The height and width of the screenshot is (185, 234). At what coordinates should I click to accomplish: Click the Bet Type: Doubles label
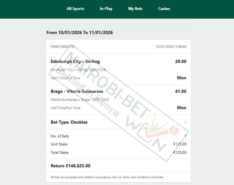pos(69,122)
